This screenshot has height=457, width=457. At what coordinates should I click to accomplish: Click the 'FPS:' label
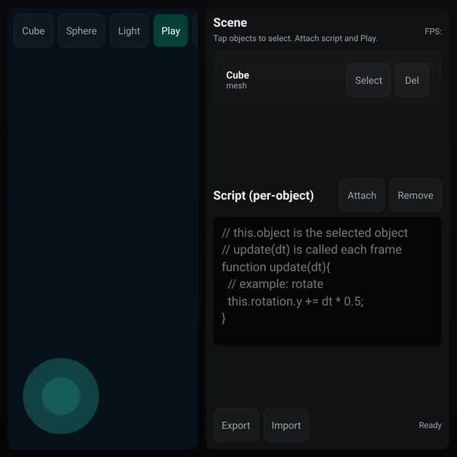pos(433,31)
